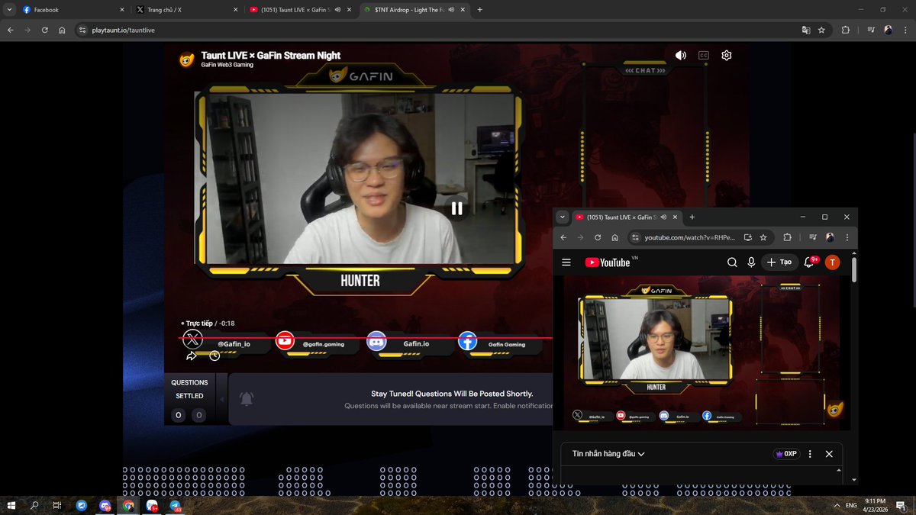Click the share arrow on the player
The image size is (916, 515).
click(192, 356)
